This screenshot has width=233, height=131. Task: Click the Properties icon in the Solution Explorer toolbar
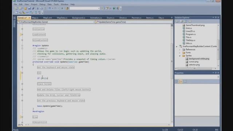coord(177,21)
